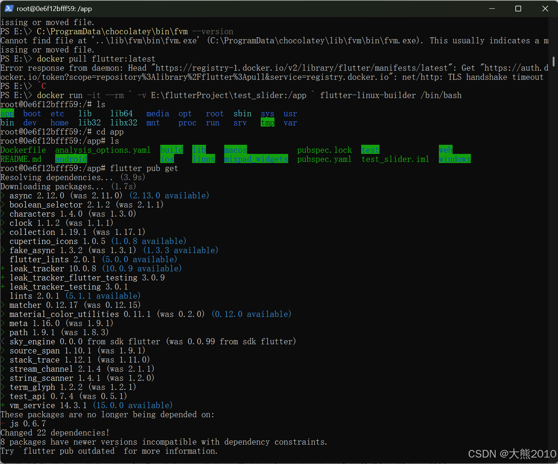Select the README.md filename
Image resolution: width=558 pixels, height=464 pixels.
21,159
